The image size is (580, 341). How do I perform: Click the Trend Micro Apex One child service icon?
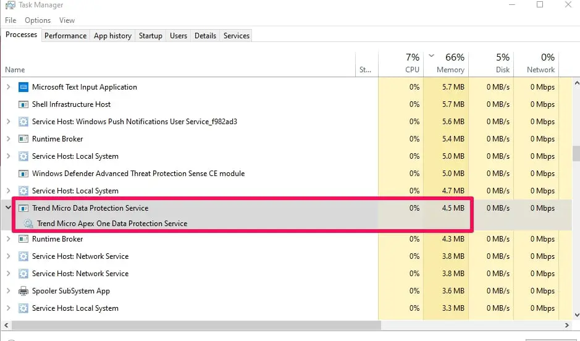(28, 224)
